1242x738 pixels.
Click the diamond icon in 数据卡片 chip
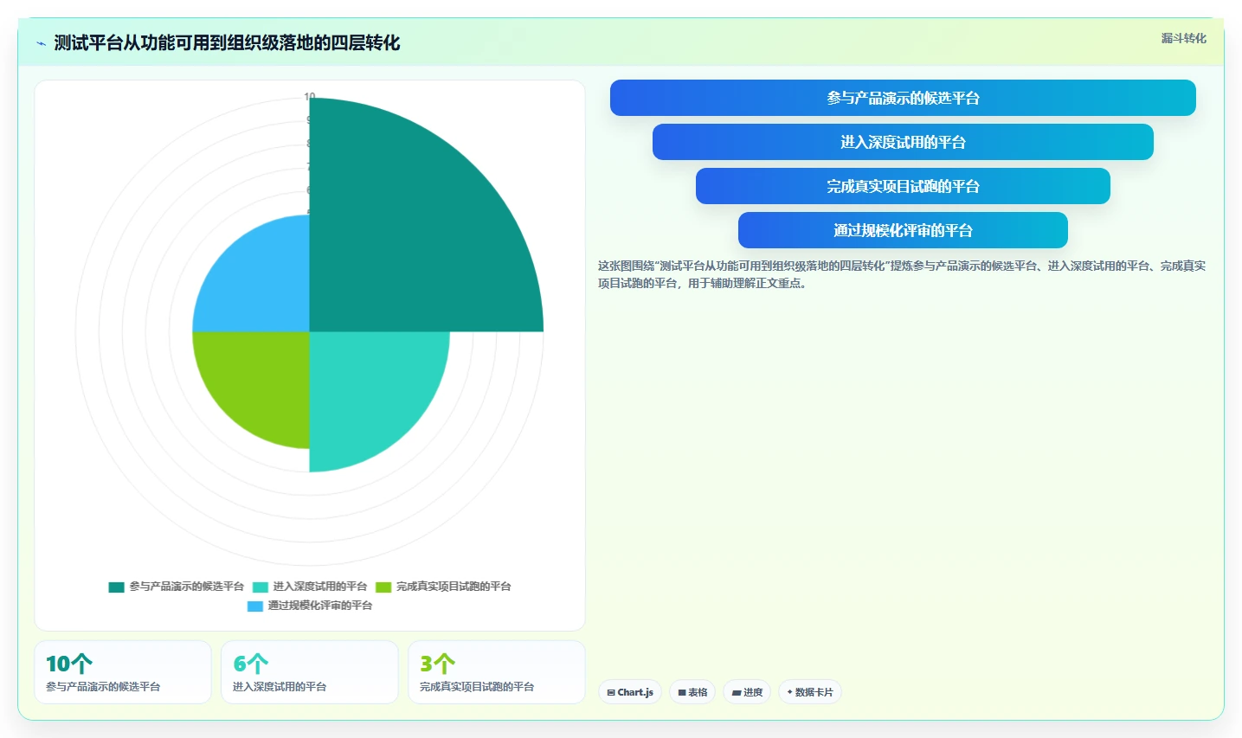click(x=790, y=692)
